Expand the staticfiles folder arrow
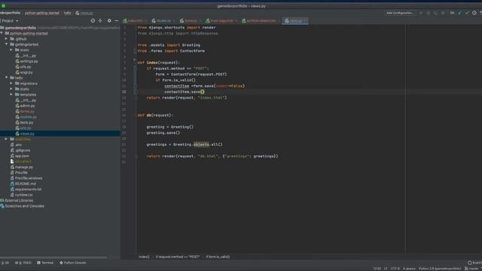Image resolution: width=482 pixels, height=271 pixels. (6, 139)
